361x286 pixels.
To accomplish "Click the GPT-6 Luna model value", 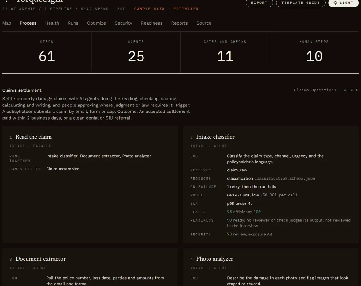I will point(243,195).
